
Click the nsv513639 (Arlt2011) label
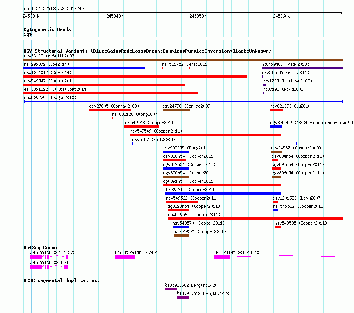point(286,72)
